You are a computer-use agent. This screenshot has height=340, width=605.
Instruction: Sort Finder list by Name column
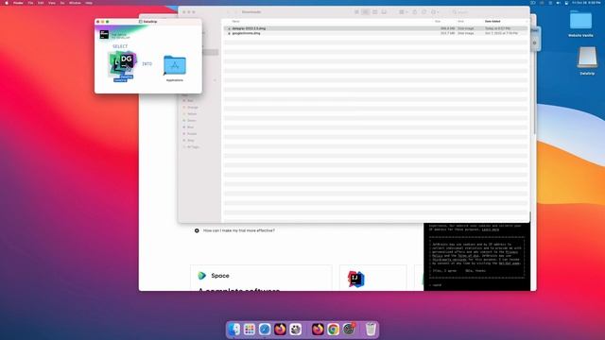click(x=235, y=22)
